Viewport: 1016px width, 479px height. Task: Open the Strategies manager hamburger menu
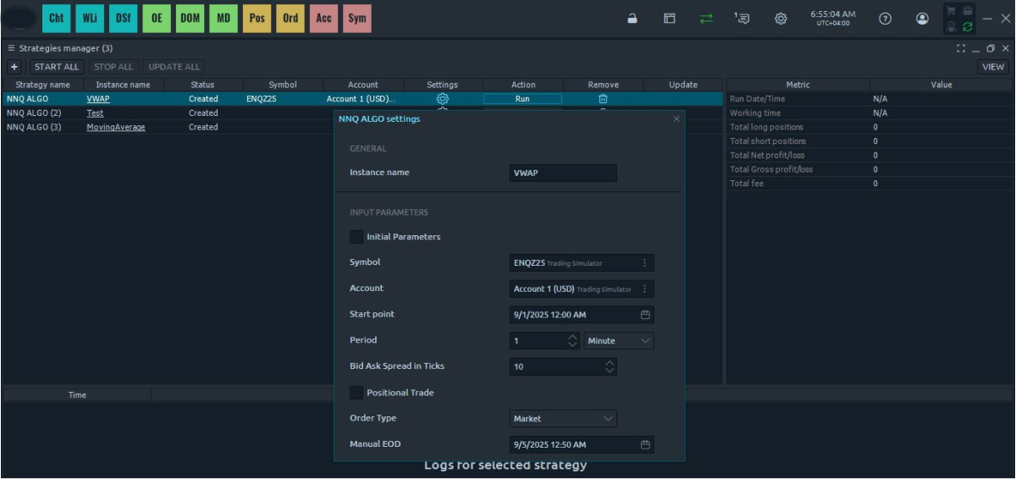click(x=11, y=48)
